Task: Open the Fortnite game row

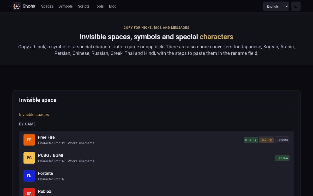Action: [156, 176]
